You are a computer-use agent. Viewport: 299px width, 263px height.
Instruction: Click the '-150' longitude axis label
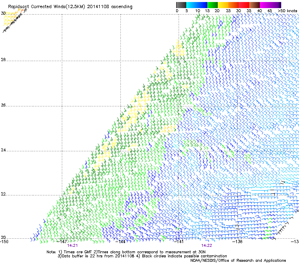pyautogui.click(x=4, y=242)
